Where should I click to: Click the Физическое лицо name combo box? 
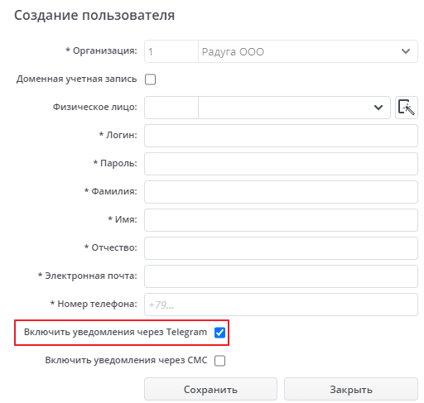pos(294,108)
